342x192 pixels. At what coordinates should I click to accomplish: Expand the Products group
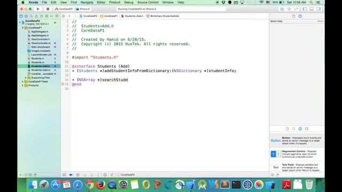click(23, 85)
